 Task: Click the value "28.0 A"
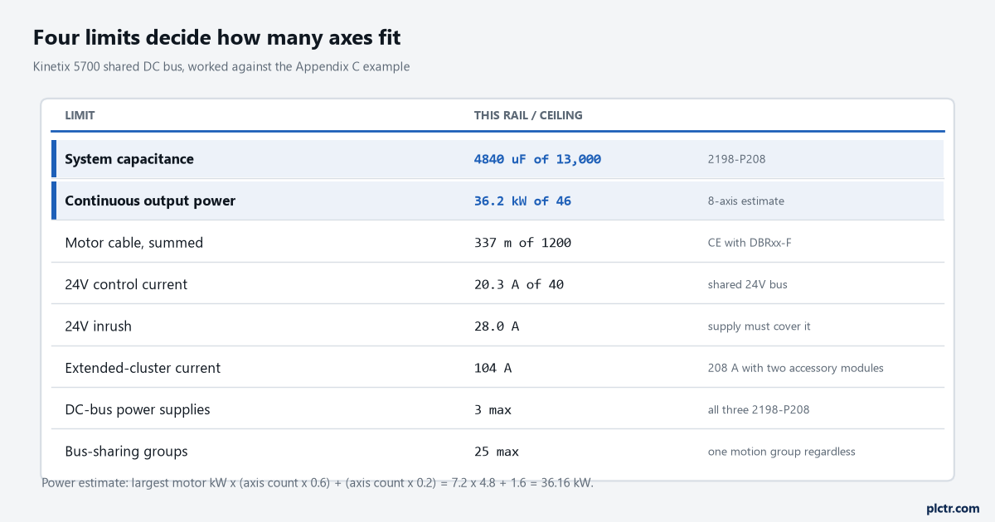pos(497,326)
